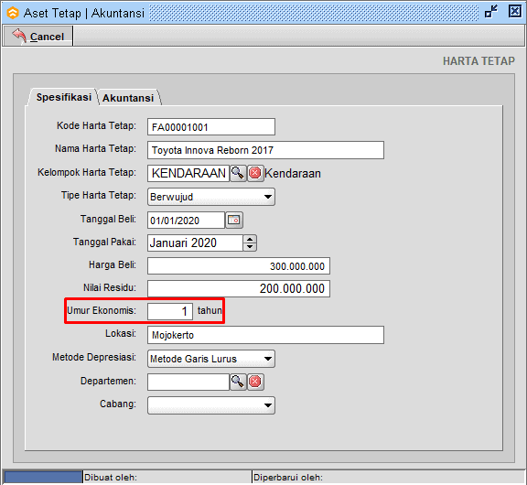Close the Aset Tetap window
The height and width of the screenshot is (485, 527).
(x=514, y=11)
